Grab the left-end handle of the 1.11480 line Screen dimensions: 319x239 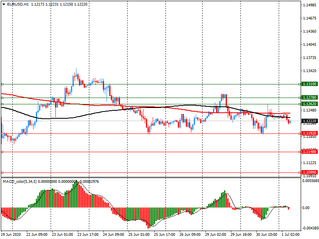click(x=2, y=152)
